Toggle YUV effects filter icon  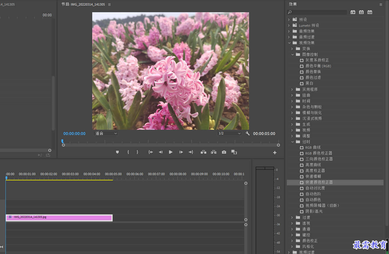[x=370, y=12]
